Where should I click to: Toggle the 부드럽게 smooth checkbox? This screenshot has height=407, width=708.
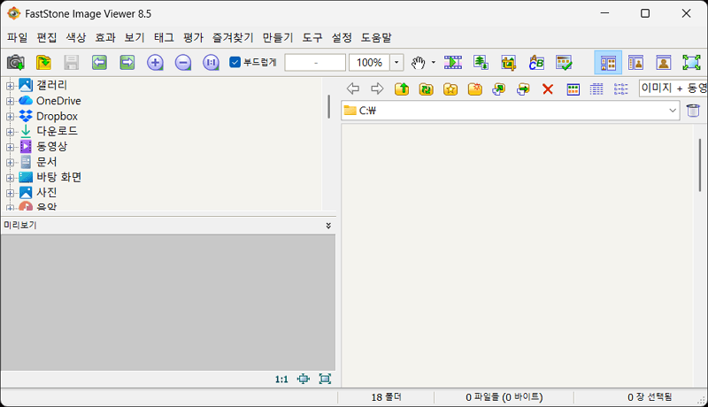coord(235,62)
